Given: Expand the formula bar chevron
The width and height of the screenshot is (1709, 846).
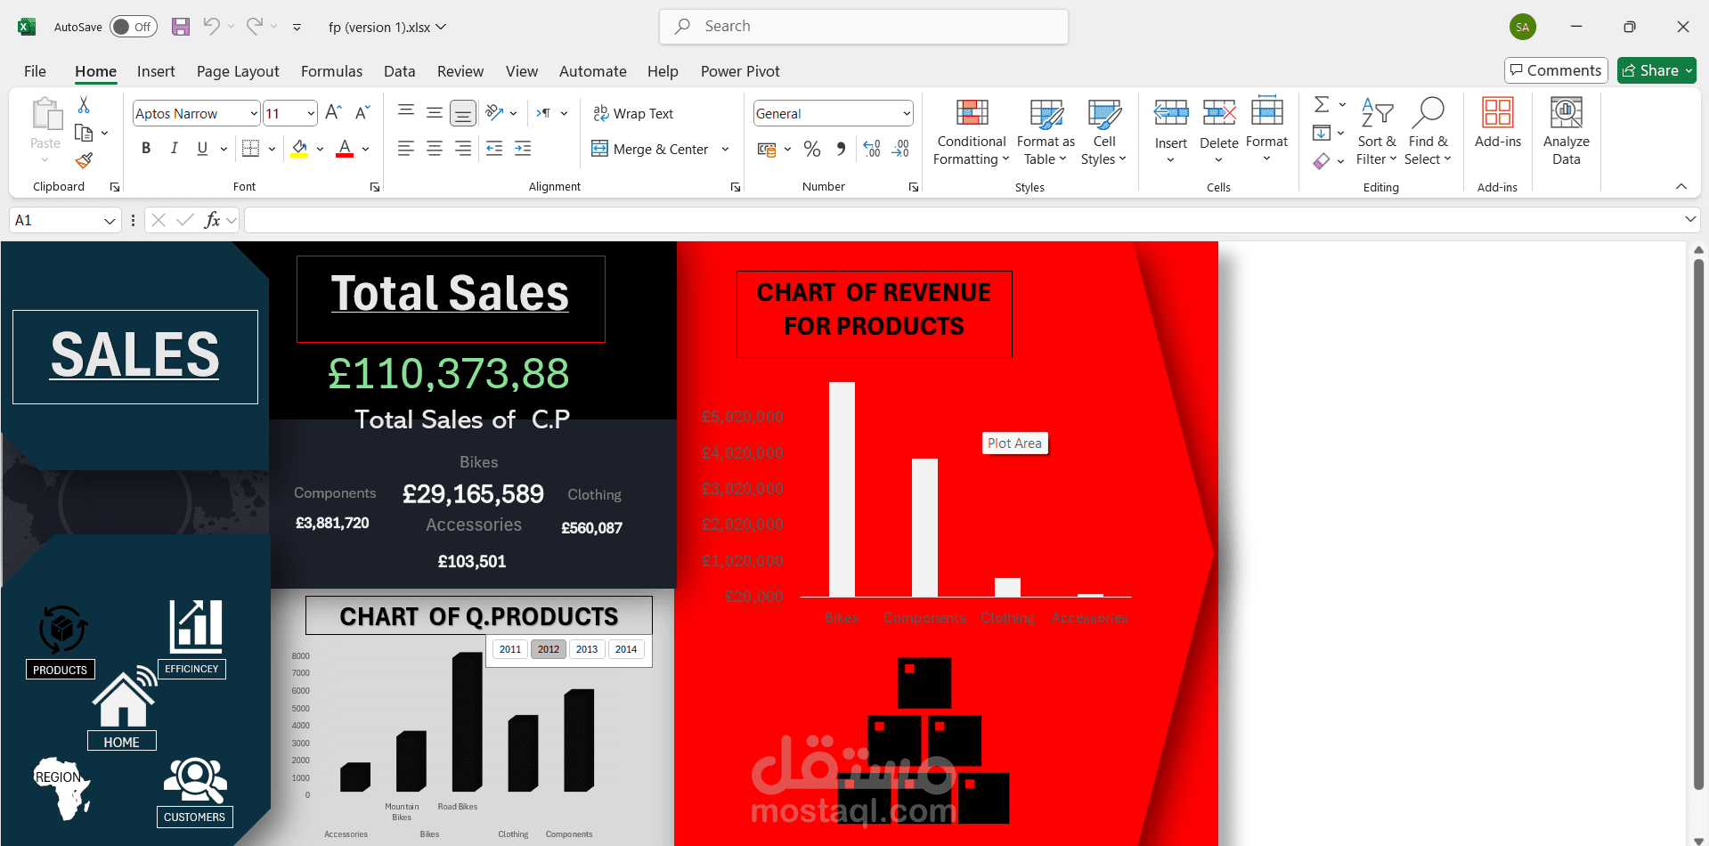Looking at the screenshot, I should click(1690, 219).
